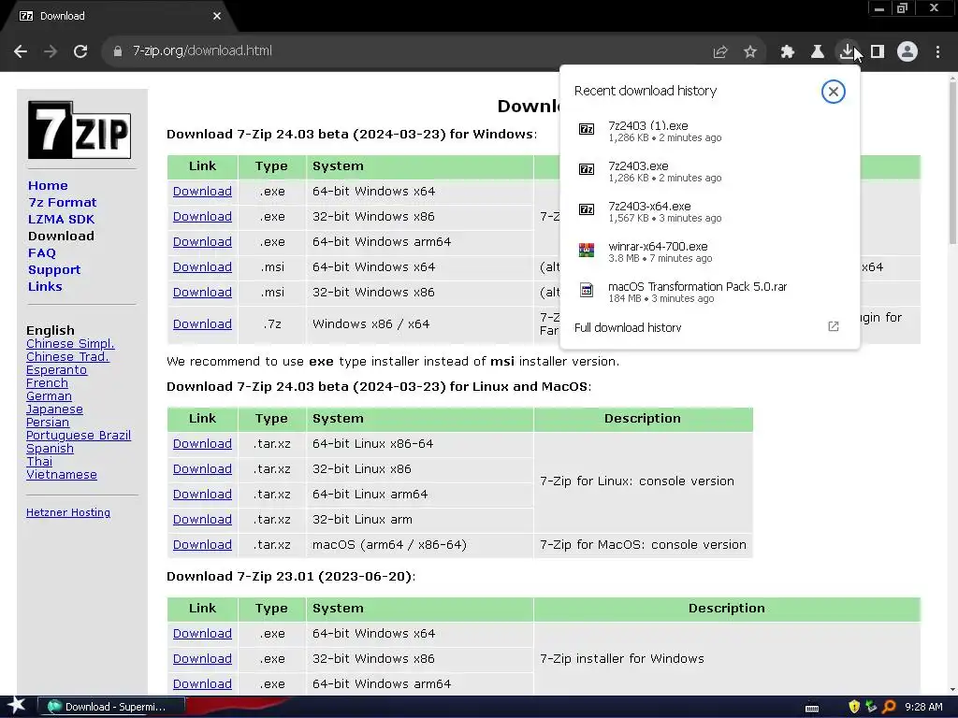Open the Links sidebar link
The height and width of the screenshot is (718, 958).
click(45, 286)
